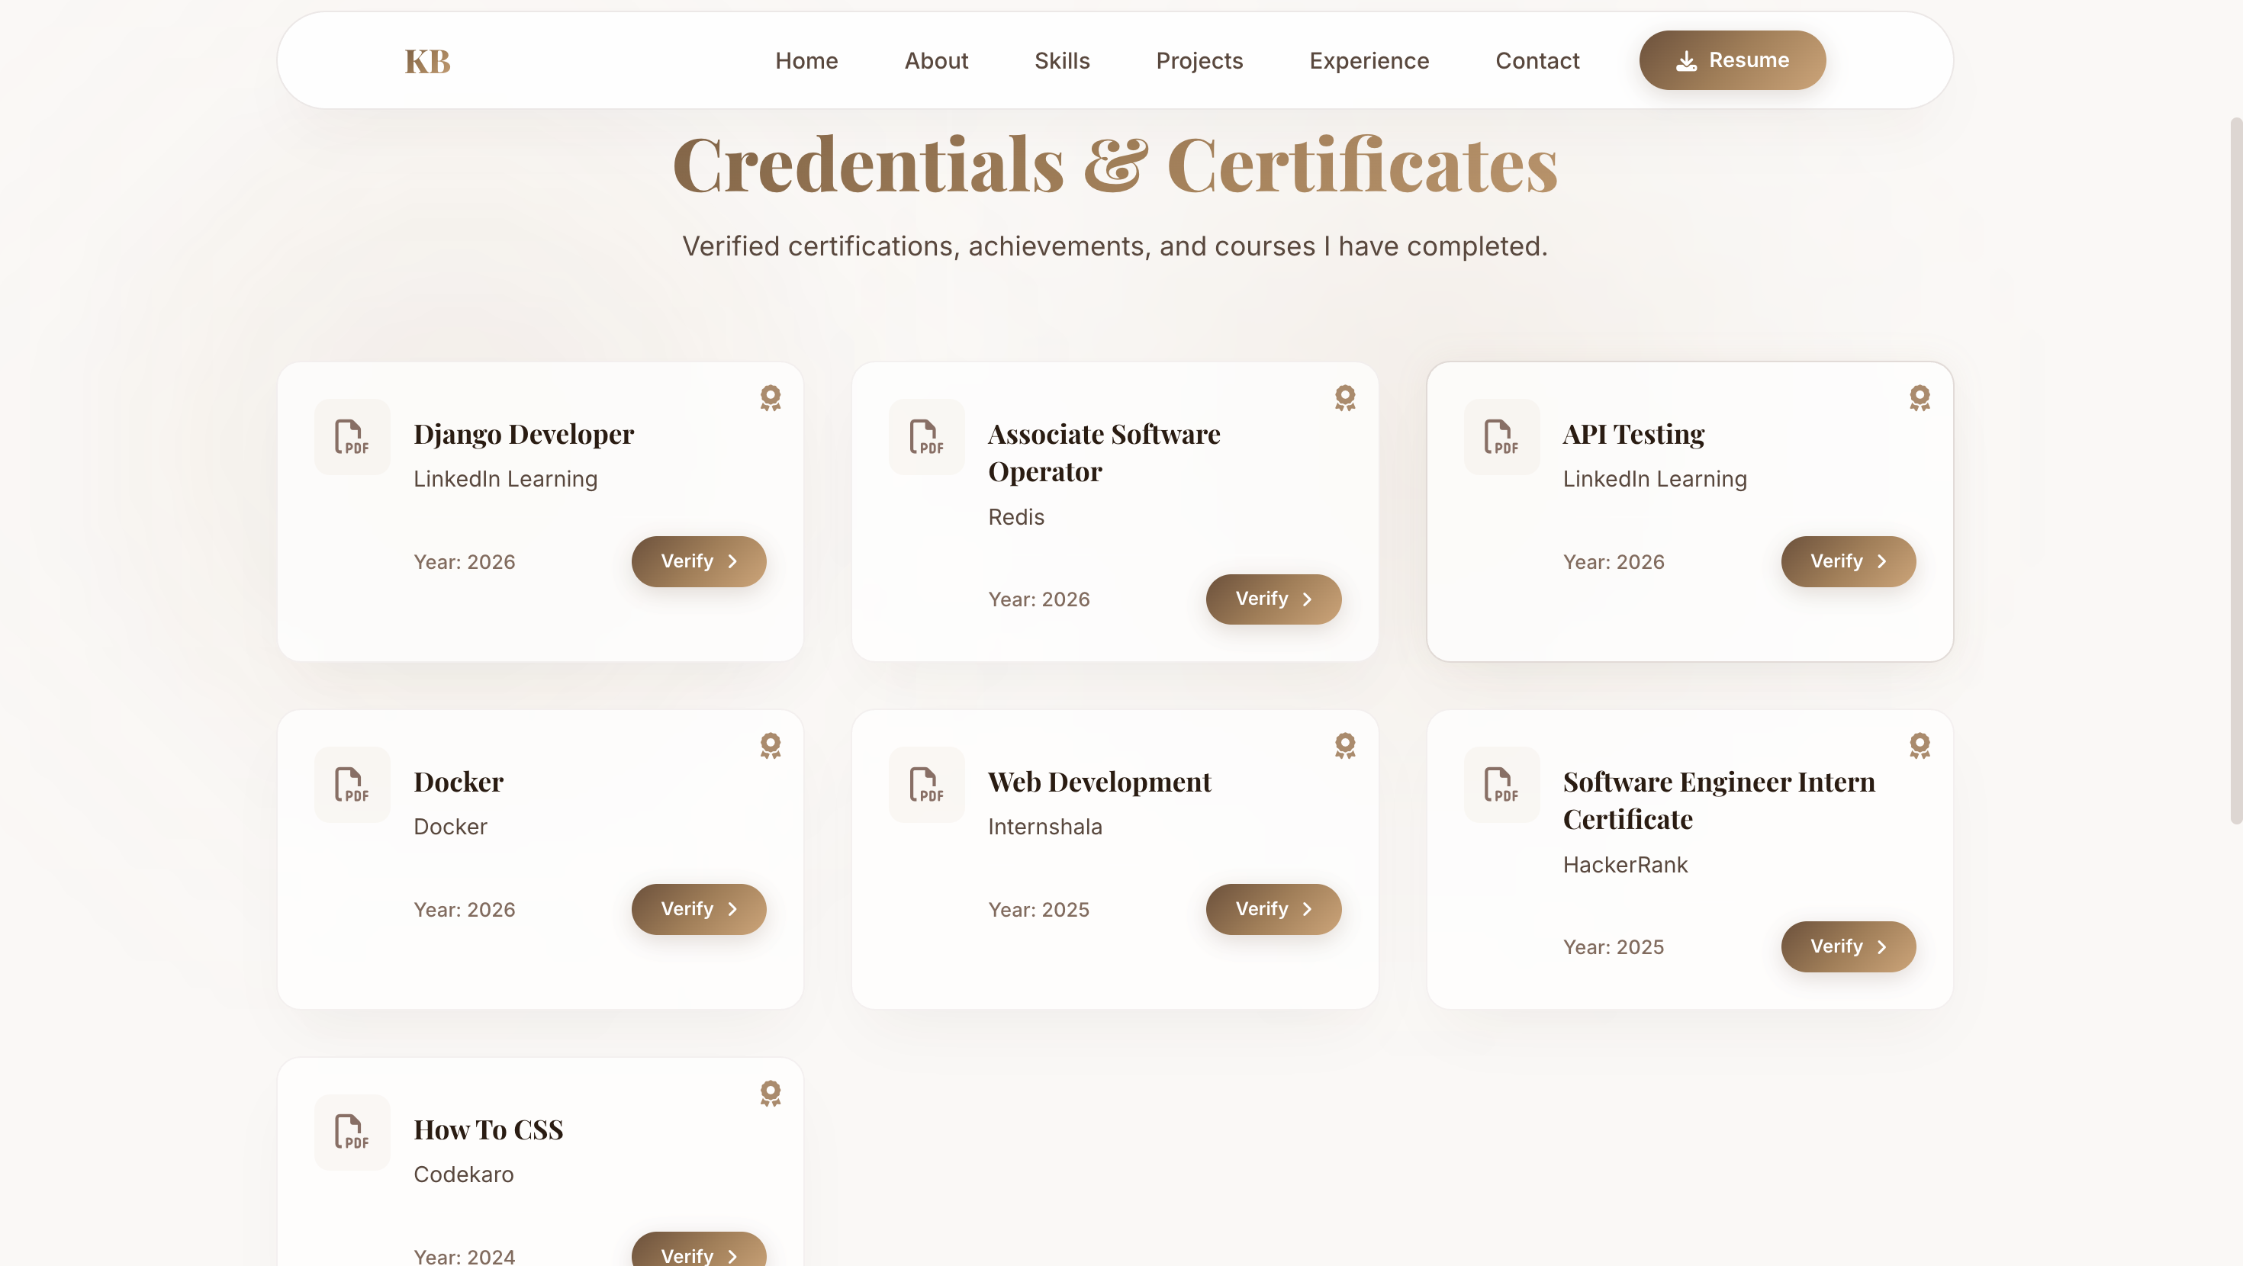Open the Skills nav item
This screenshot has height=1266, width=2243.
click(x=1061, y=61)
